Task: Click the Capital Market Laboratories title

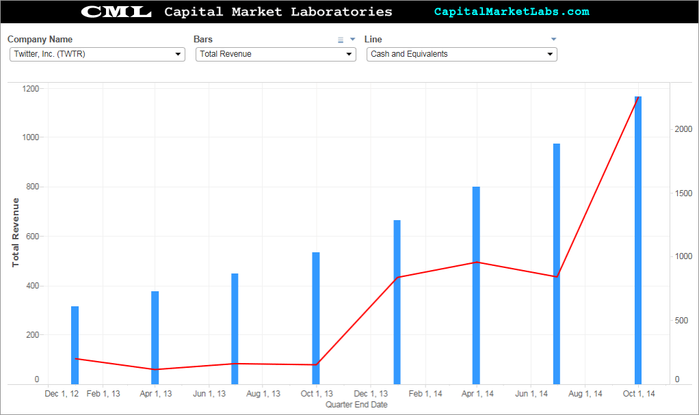Action: point(278,12)
